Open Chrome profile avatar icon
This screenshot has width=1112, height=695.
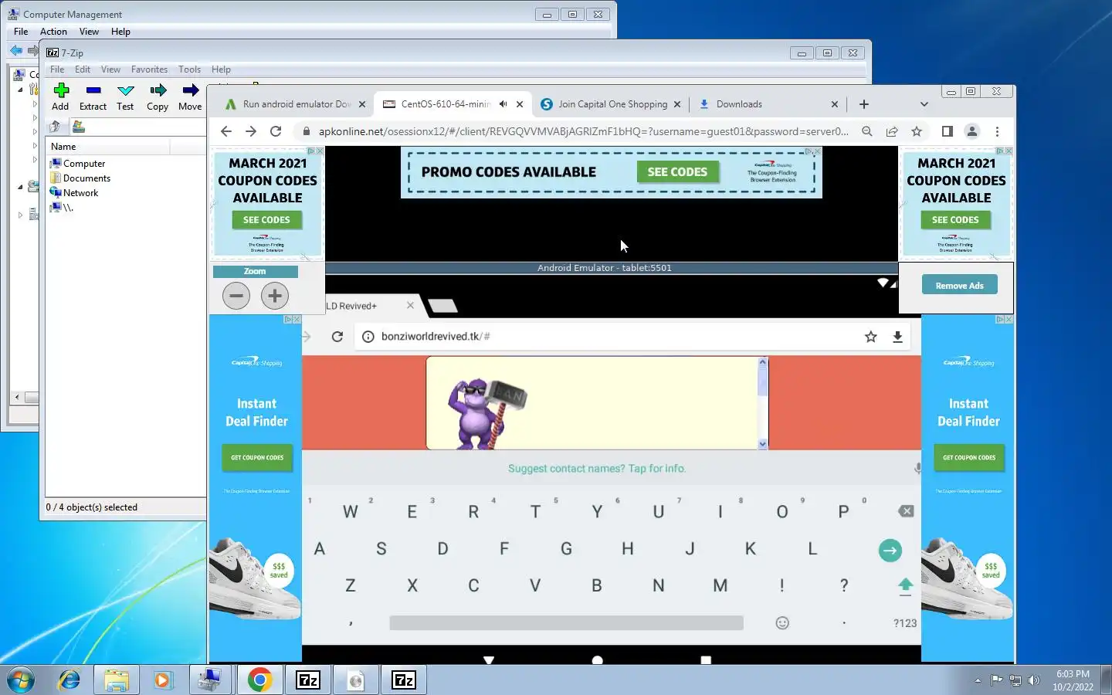click(x=972, y=131)
